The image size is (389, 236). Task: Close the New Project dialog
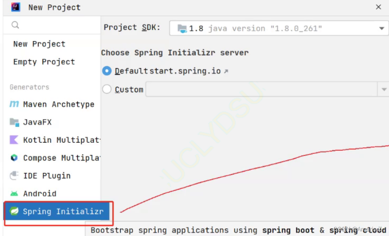tap(378, 7)
